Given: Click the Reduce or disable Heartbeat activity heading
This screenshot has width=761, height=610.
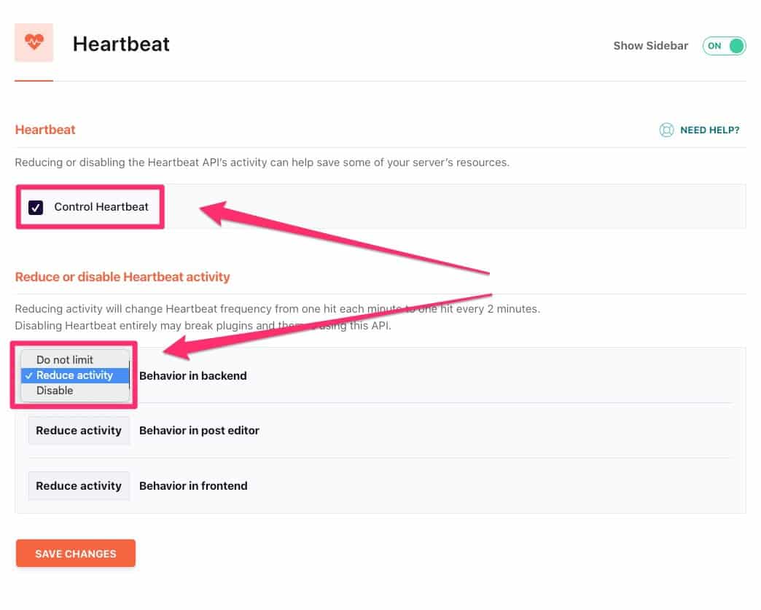Looking at the screenshot, I should [122, 277].
